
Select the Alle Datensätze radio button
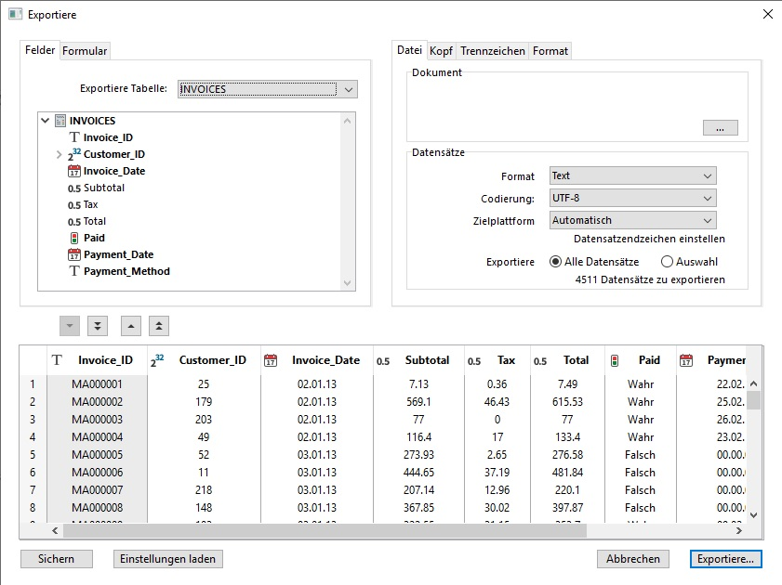pyautogui.click(x=556, y=262)
